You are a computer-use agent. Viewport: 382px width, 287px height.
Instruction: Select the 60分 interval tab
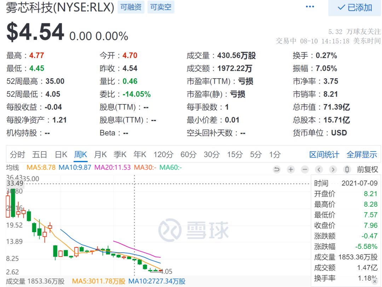click(x=189, y=155)
